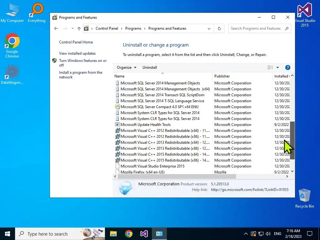Expand address bar history dropdown
Screen dimensions: 320x240
(209, 28)
